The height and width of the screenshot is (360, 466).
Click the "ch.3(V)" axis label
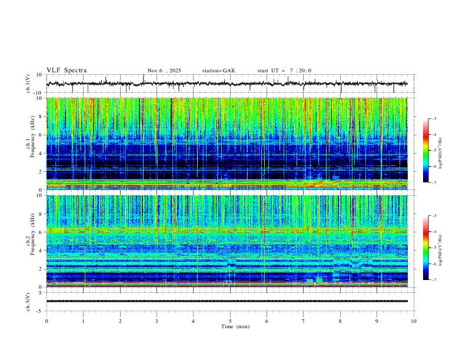[x=28, y=302]
